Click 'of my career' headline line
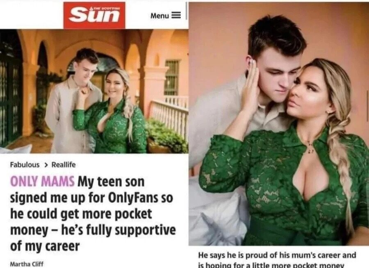The height and width of the screenshot is (268, 369). tap(45, 246)
